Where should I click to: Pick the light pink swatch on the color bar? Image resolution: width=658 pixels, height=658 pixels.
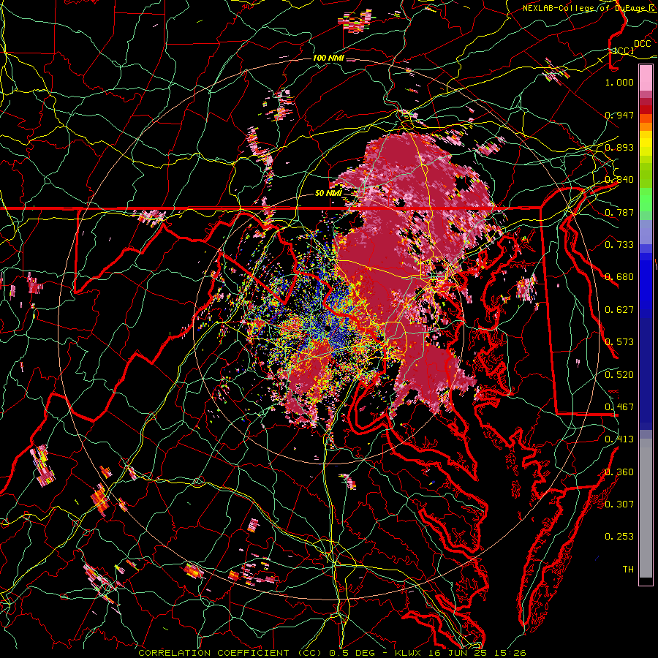tap(646, 78)
